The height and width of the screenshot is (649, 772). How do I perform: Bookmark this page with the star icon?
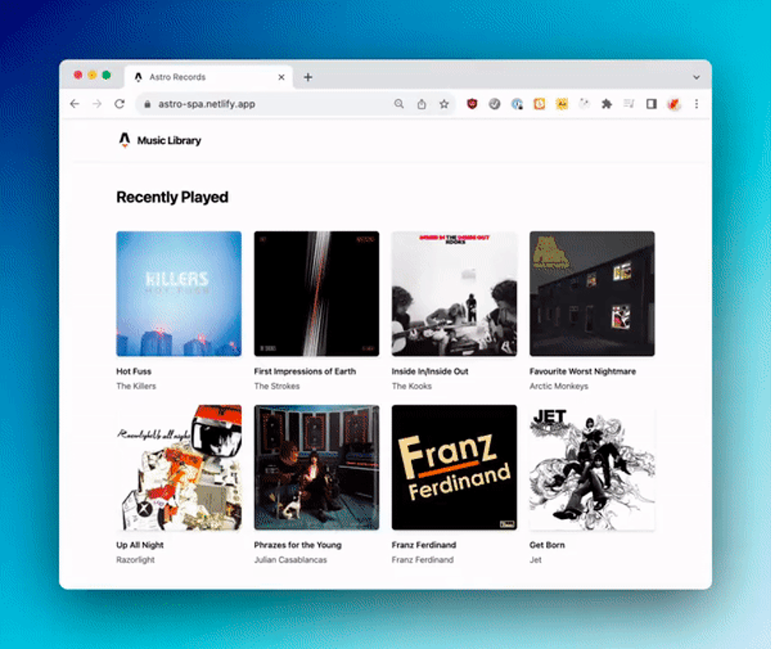point(444,104)
